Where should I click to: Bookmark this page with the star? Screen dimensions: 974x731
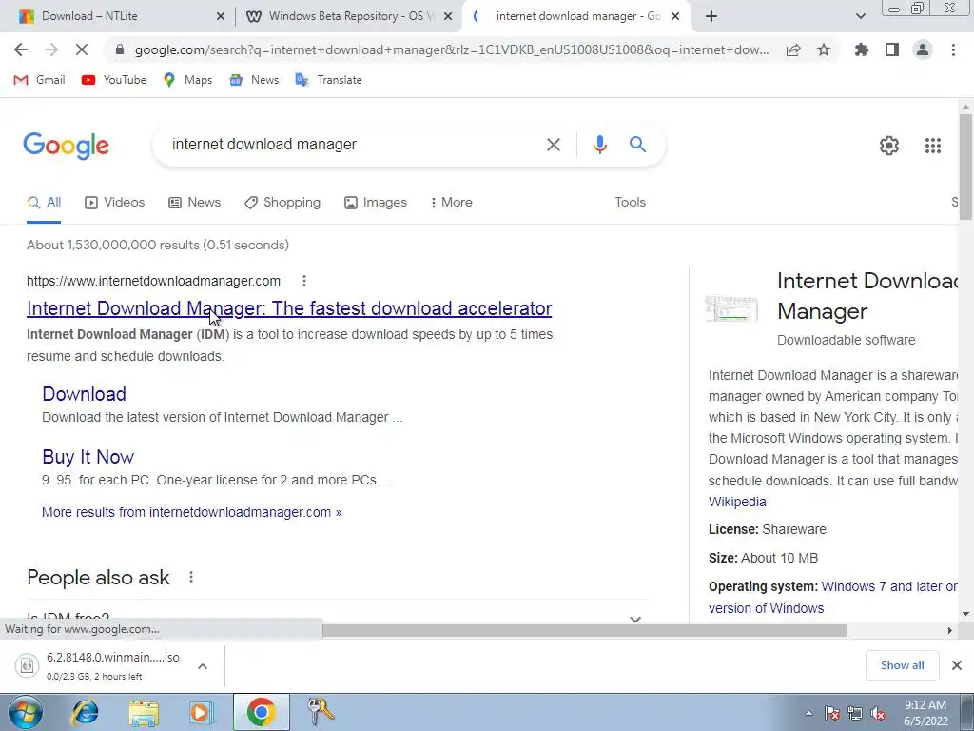tap(824, 49)
